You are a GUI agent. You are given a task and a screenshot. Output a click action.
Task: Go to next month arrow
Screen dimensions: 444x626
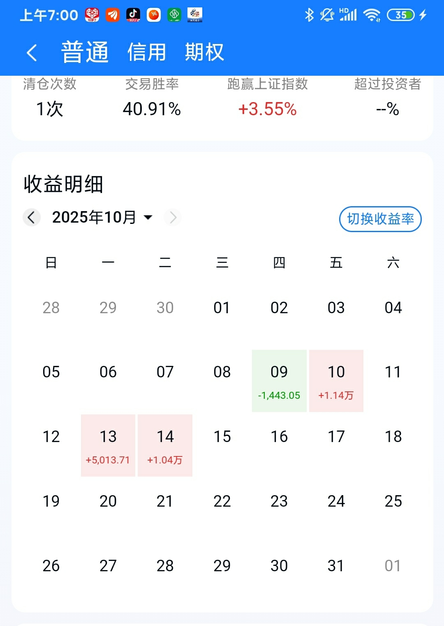coord(173,217)
